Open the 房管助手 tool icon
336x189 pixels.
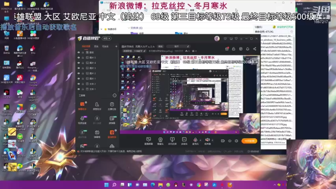click(x=97, y=106)
